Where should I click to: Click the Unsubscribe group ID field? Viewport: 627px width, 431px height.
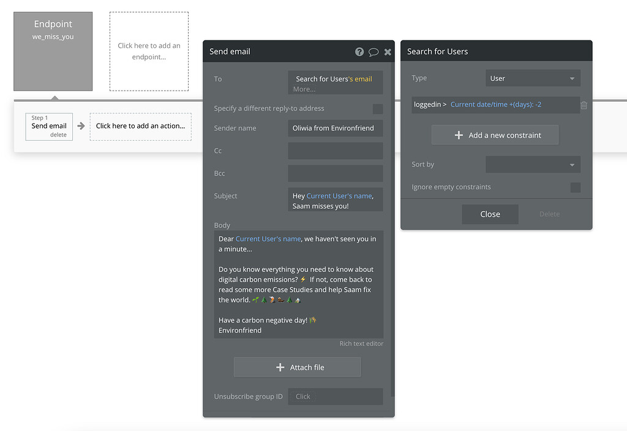pos(335,396)
